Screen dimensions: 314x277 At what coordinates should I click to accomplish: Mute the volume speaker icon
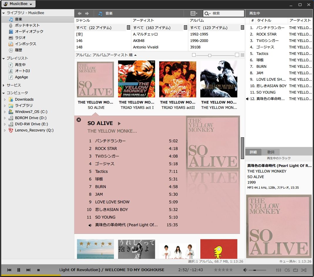[245, 270]
